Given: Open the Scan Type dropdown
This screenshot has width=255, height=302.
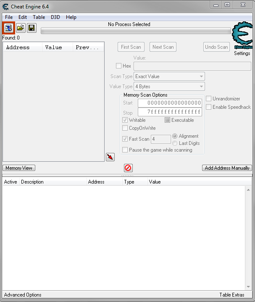Looking at the screenshot, I should [x=169, y=76].
